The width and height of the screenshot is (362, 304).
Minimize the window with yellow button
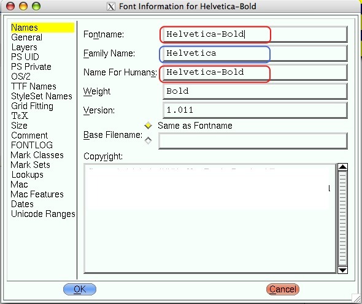click(23, 6)
